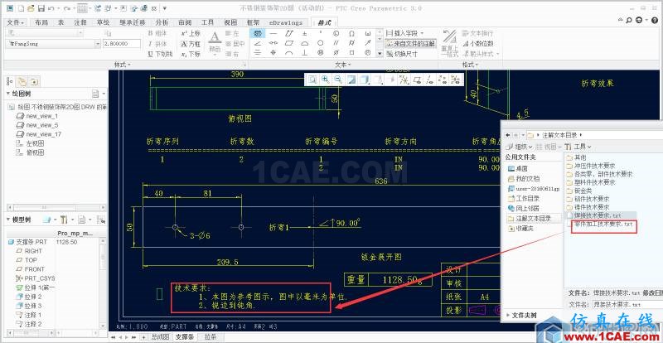Screen dimensions: 663x343
Task: Select the folder browser tab icon in navigator
Action: tap(23, 81)
